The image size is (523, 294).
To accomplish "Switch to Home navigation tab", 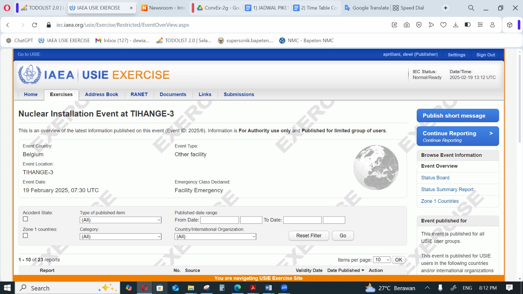I will click(31, 94).
